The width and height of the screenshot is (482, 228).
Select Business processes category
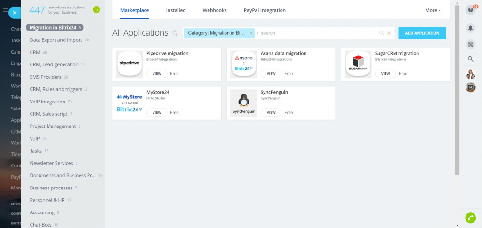coord(54,188)
